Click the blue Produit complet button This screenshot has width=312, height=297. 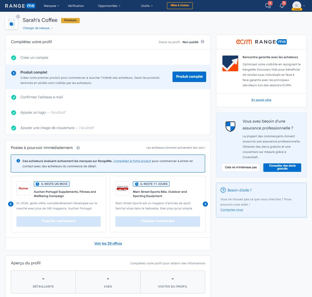point(189,77)
